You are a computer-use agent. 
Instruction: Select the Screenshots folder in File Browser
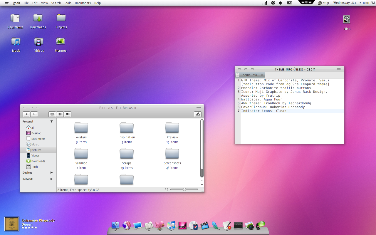tap(172, 159)
